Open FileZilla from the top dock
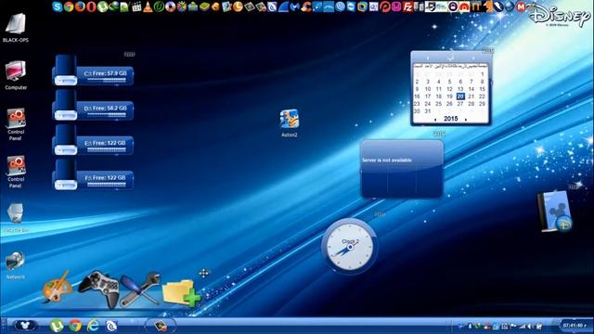 [408, 6]
